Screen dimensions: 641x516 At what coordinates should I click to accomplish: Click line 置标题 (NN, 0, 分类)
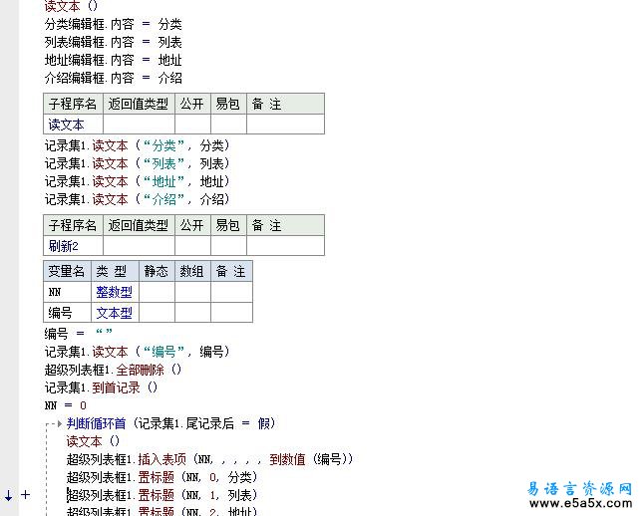click(161, 477)
